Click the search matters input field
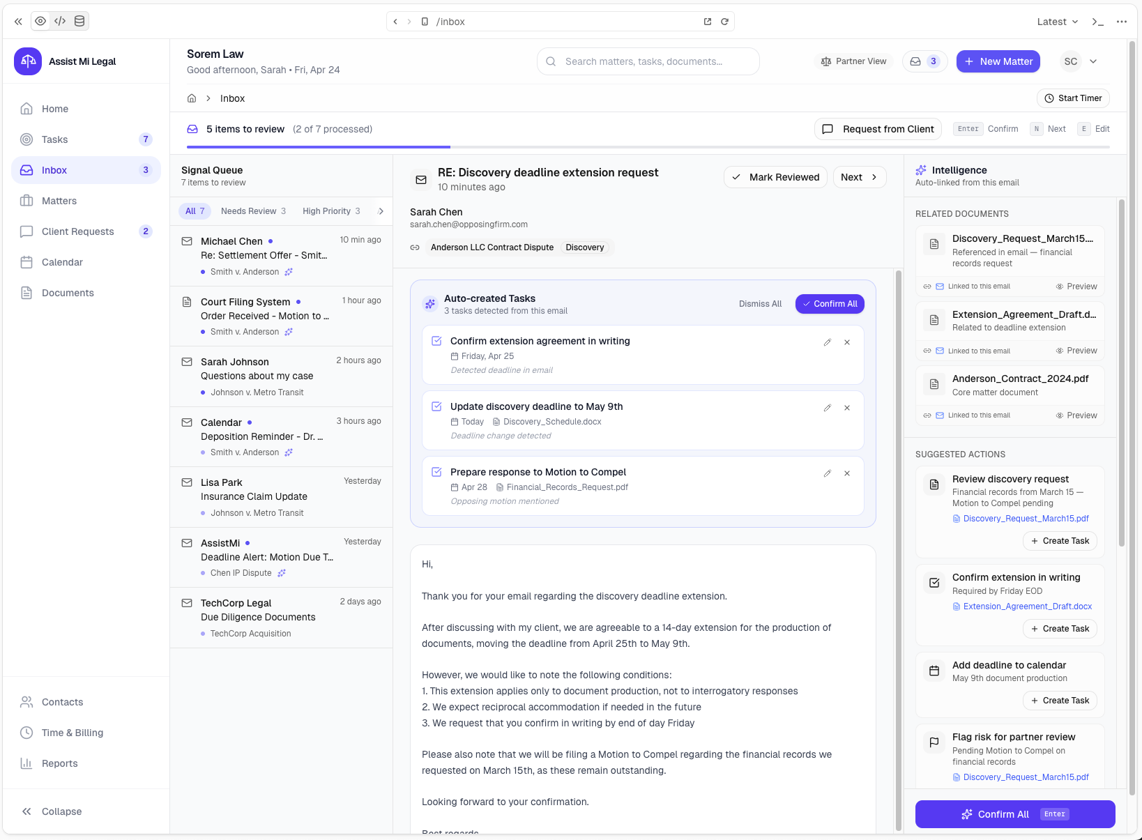 pyautogui.click(x=648, y=61)
